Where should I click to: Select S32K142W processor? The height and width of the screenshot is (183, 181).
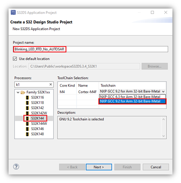tap(39, 113)
